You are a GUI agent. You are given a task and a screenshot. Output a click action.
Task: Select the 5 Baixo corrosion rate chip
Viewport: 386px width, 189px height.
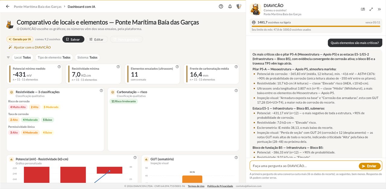(x=47, y=120)
